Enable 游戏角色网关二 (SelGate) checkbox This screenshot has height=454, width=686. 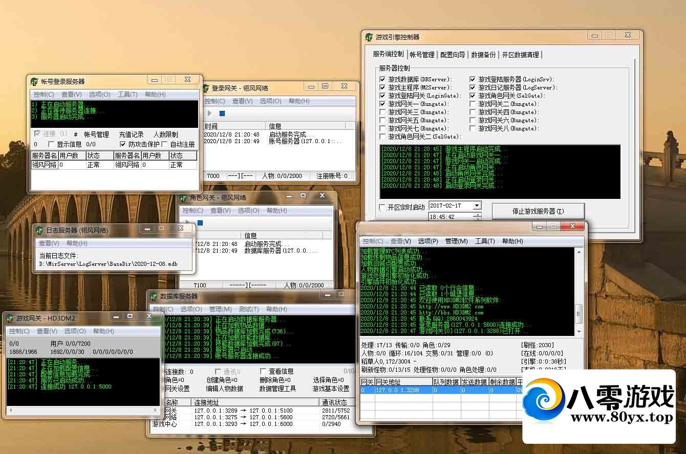pos(382,137)
